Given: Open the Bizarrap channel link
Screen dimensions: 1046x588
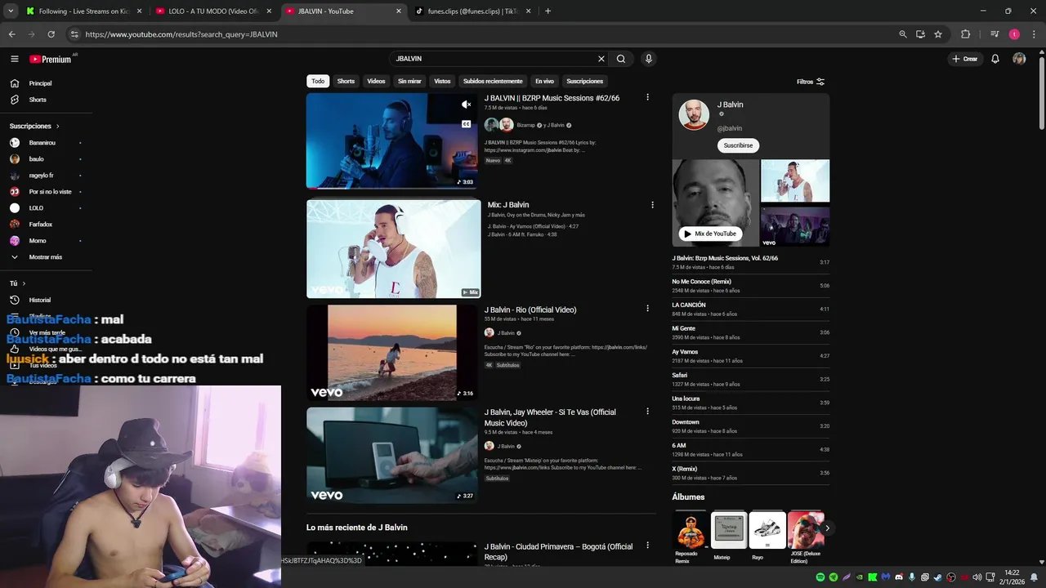Looking at the screenshot, I should point(525,125).
